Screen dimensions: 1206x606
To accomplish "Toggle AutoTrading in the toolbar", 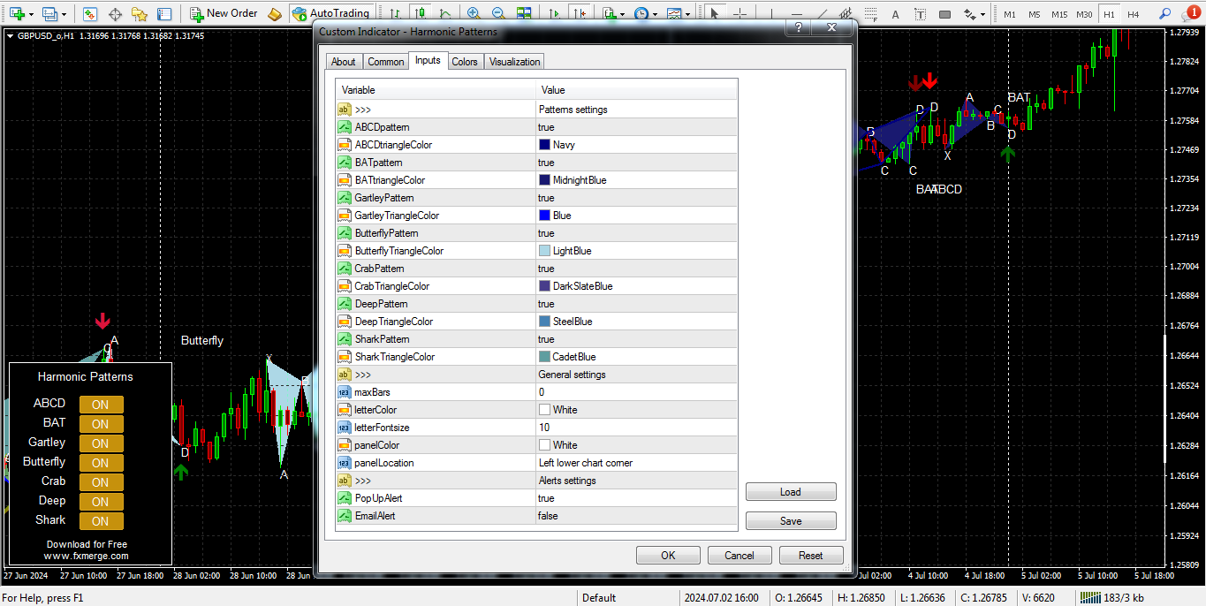I will [x=330, y=13].
